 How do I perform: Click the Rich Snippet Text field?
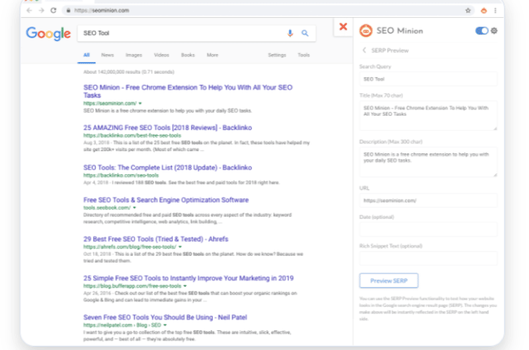(x=428, y=258)
